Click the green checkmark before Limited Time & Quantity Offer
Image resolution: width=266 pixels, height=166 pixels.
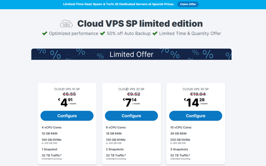click(x=155, y=33)
